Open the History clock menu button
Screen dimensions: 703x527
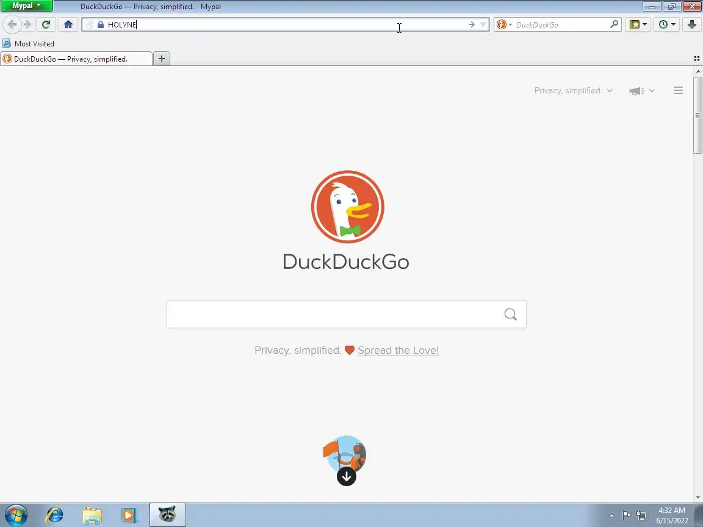(x=666, y=24)
